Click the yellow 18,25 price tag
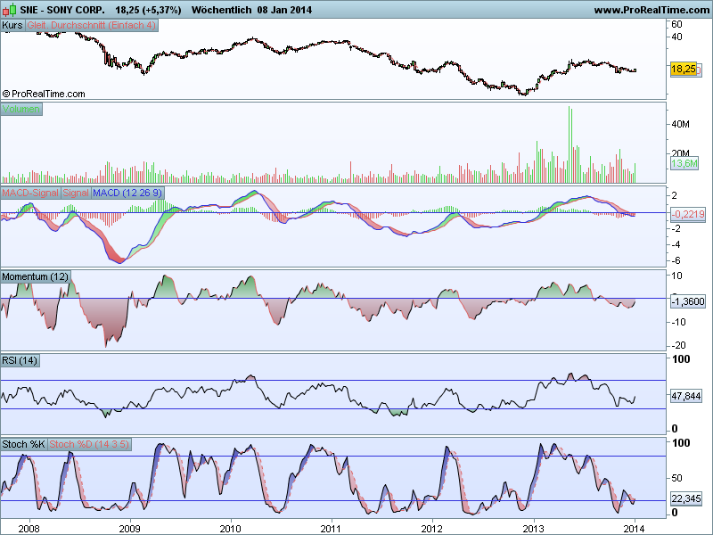Screen dimensions: 713x535 tap(684, 70)
